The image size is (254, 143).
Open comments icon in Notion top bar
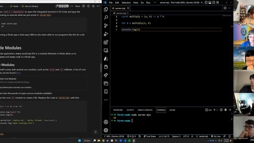point(83,6)
